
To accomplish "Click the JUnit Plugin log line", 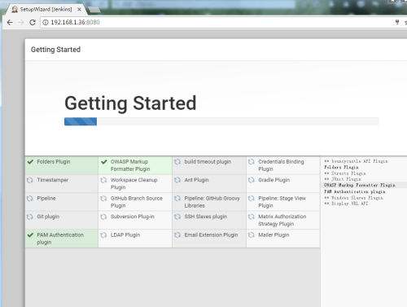I will point(343,179).
